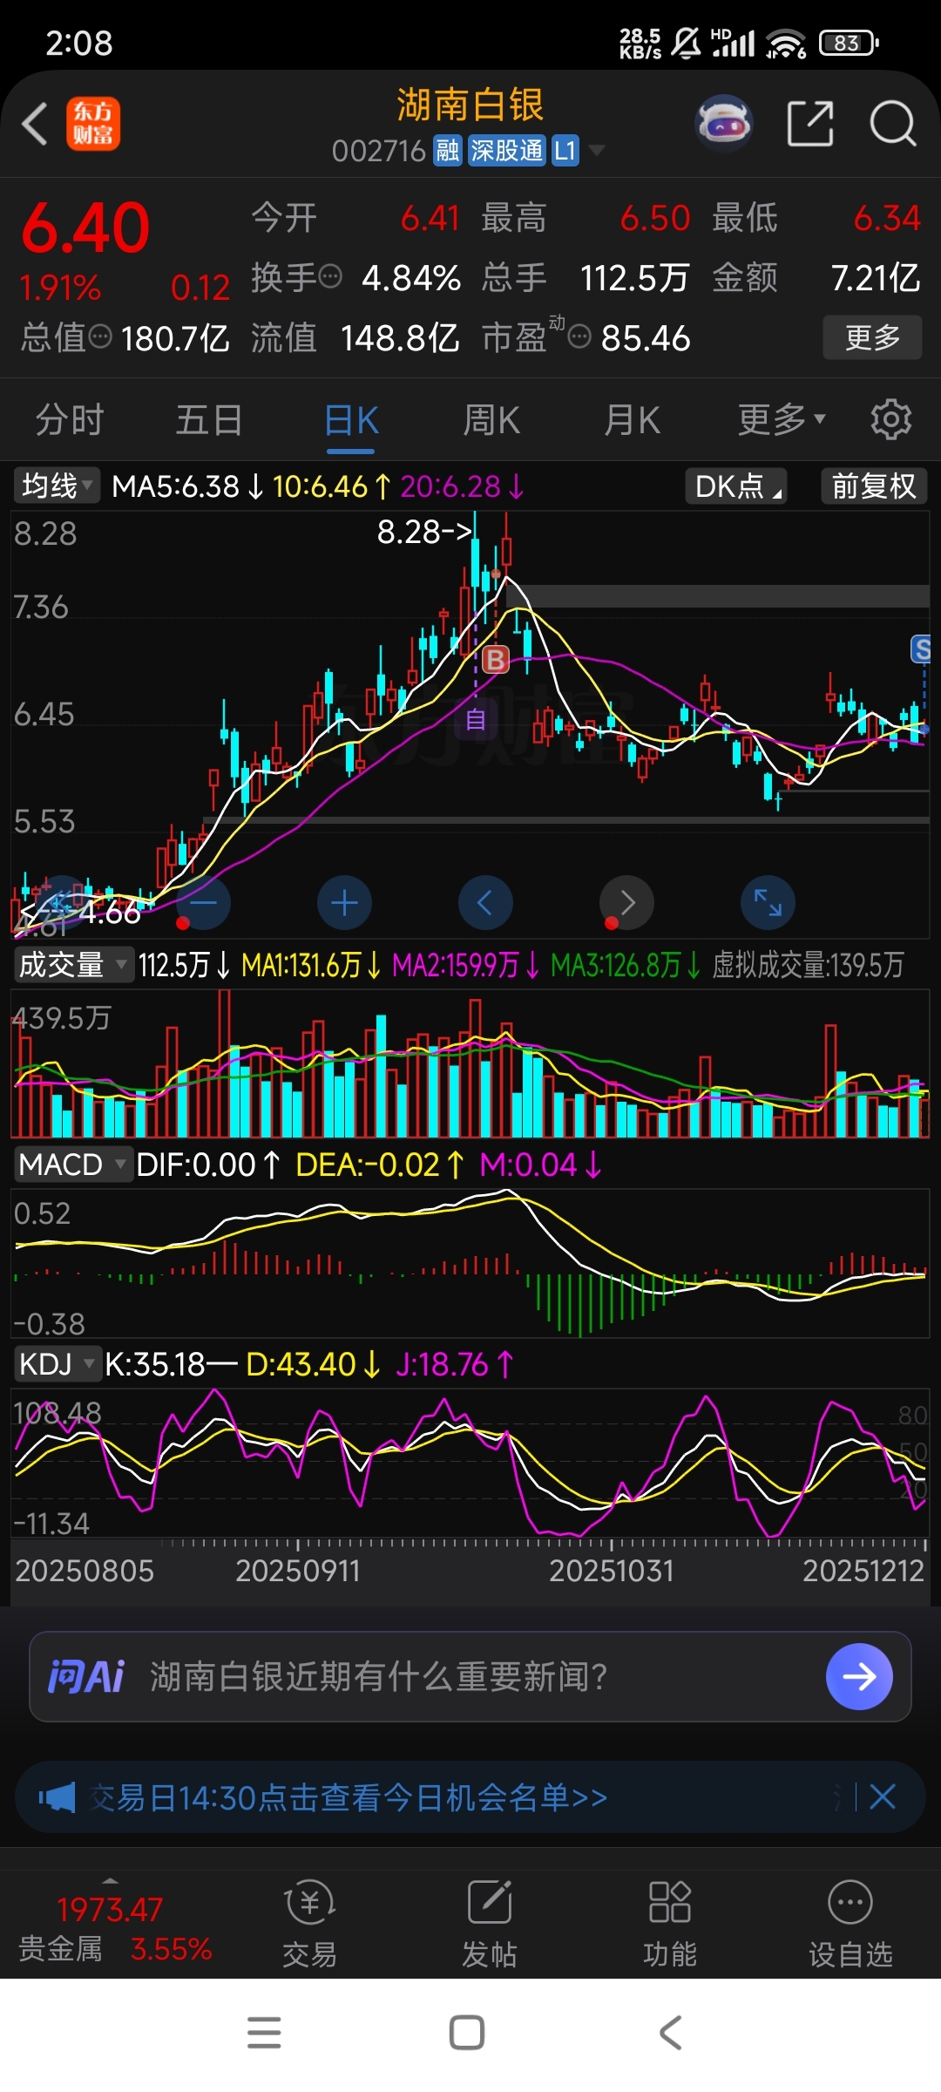The image size is (941, 2092).
Task: Tap the share export icon
Action: coord(810,123)
